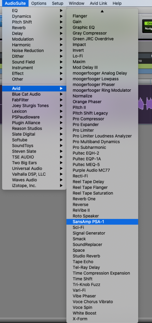Open the Plugin Alliance submenu
Screen dimensions: 152x323
pos(34,123)
